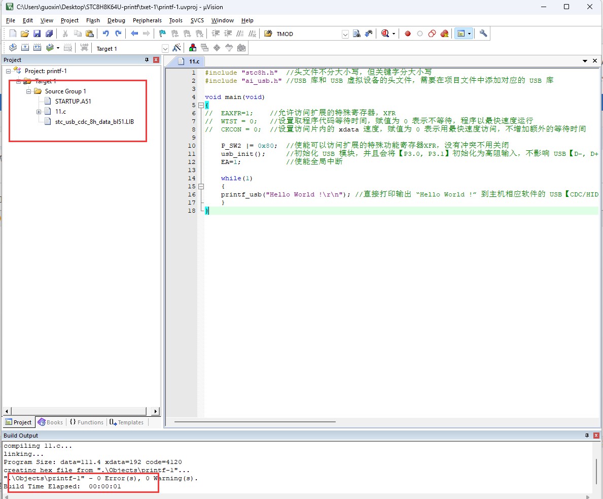Close the Project panel

pyautogui.click(x=156, y=60)
